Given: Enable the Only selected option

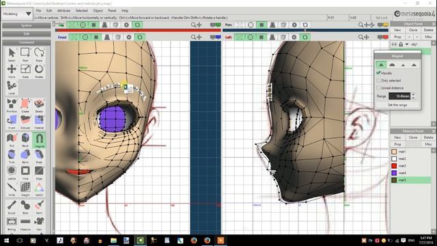Looking at the screenshot, I should click(x=378, y=81).
